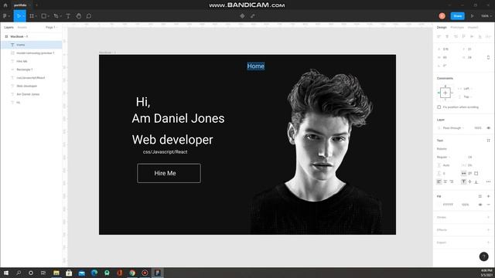Select the Web developer layer in the layers panel
This screenshot has width=495, height=278.
(31, 86)
